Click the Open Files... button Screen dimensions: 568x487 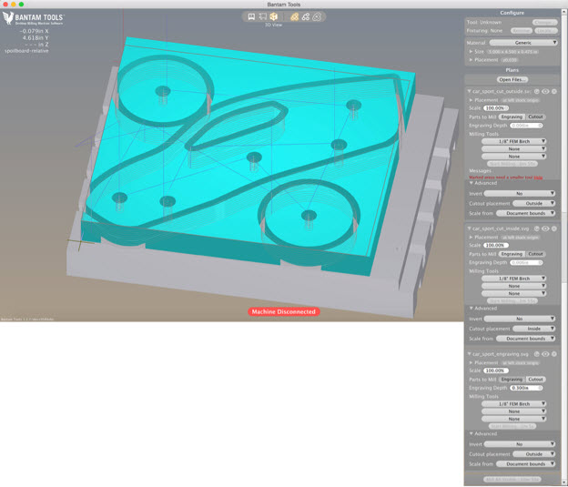(512, 79)
